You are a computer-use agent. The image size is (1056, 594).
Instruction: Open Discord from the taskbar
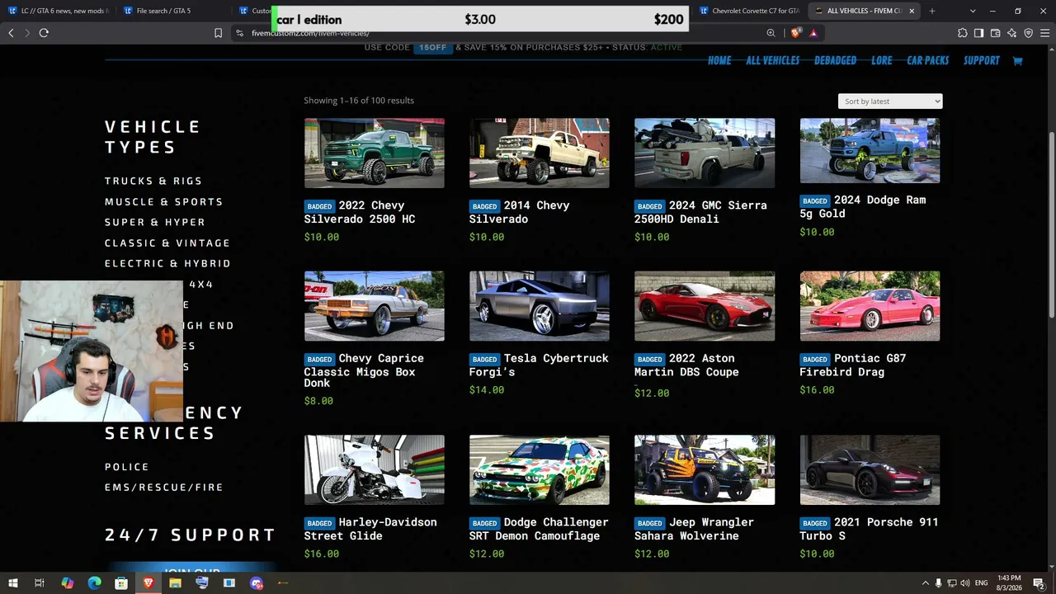pyautogui.click(x=257, y=583)
